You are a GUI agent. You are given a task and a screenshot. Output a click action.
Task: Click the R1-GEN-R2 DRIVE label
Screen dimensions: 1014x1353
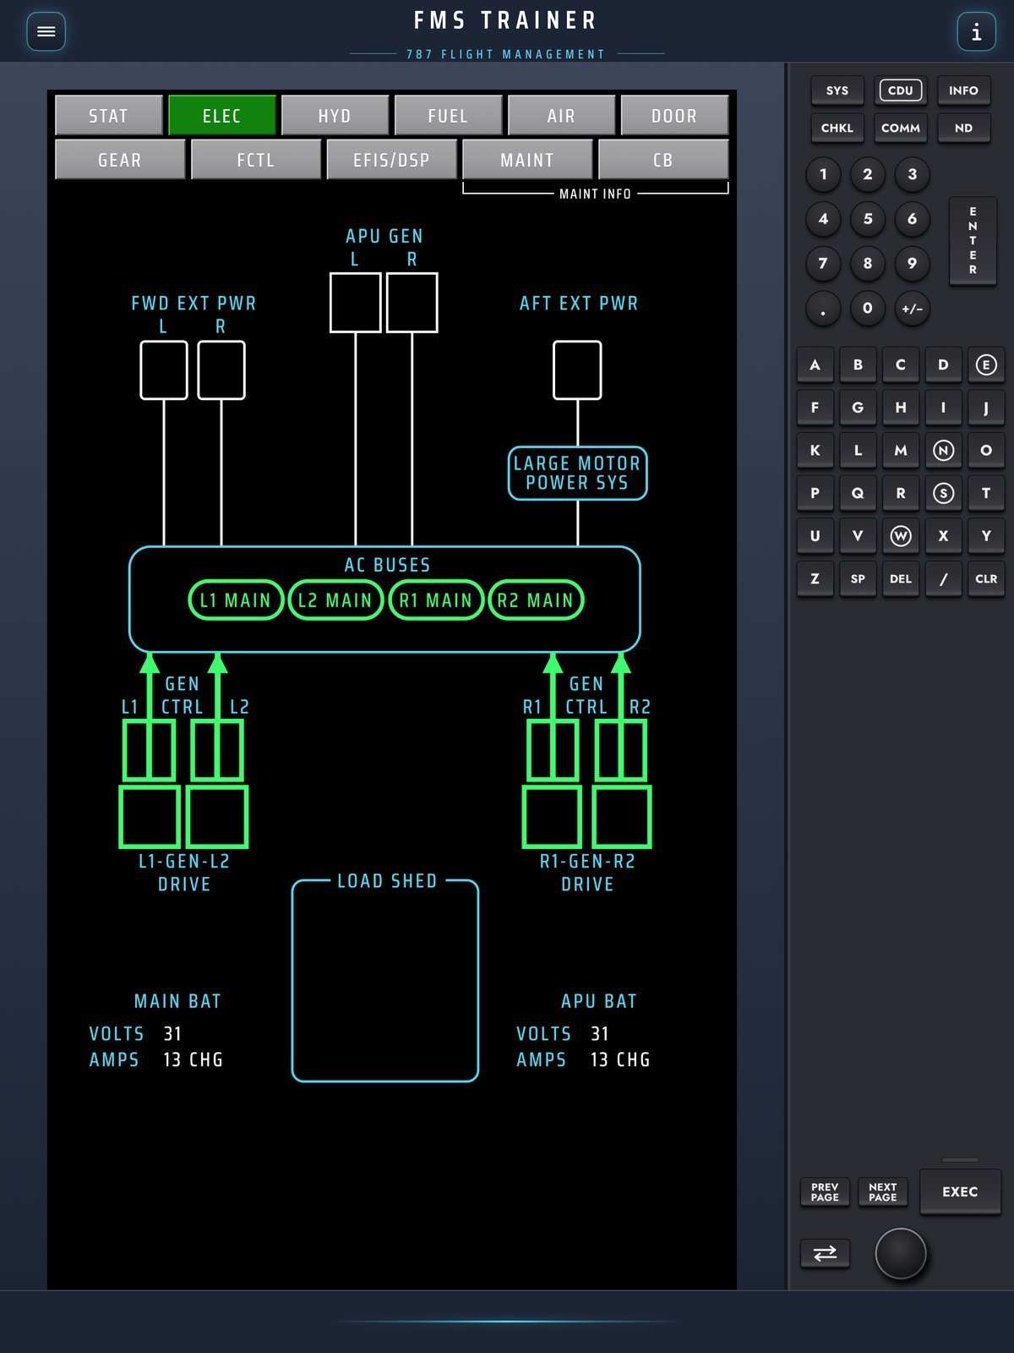[587, 873]
